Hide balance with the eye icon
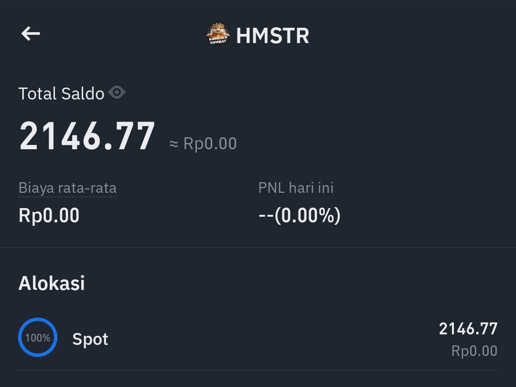Viewport: 516px width, 387px height. pyautogui.click(x=117, y=92)
